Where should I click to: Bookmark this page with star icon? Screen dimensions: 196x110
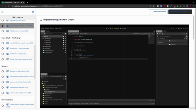pyautogui.click(x=154, y=6)
